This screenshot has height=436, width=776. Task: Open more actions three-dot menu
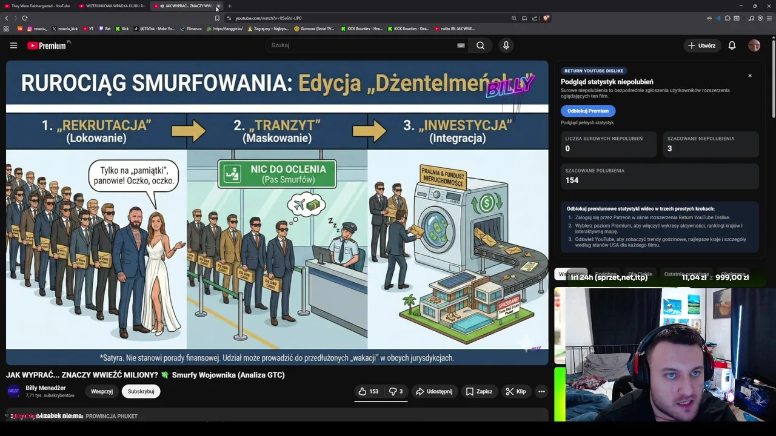click(x=541, y=391)
